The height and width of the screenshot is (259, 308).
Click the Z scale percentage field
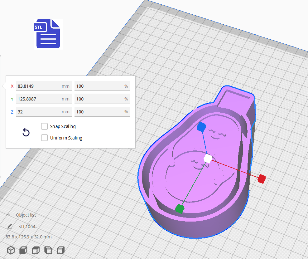[x=102, y=111]
